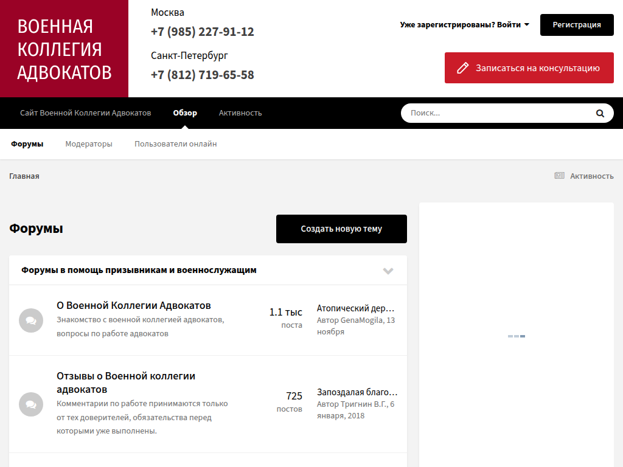Collapse the Форумы в помощь призывникам category
Image resolution: width=623 pixels, height=467 pixels.
388,271
